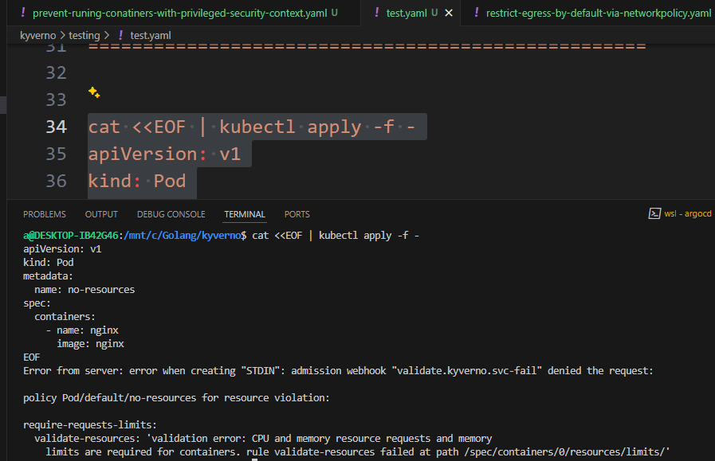Click the U indicator on the prevent-runing-conatiners tab

coord(336,13)
